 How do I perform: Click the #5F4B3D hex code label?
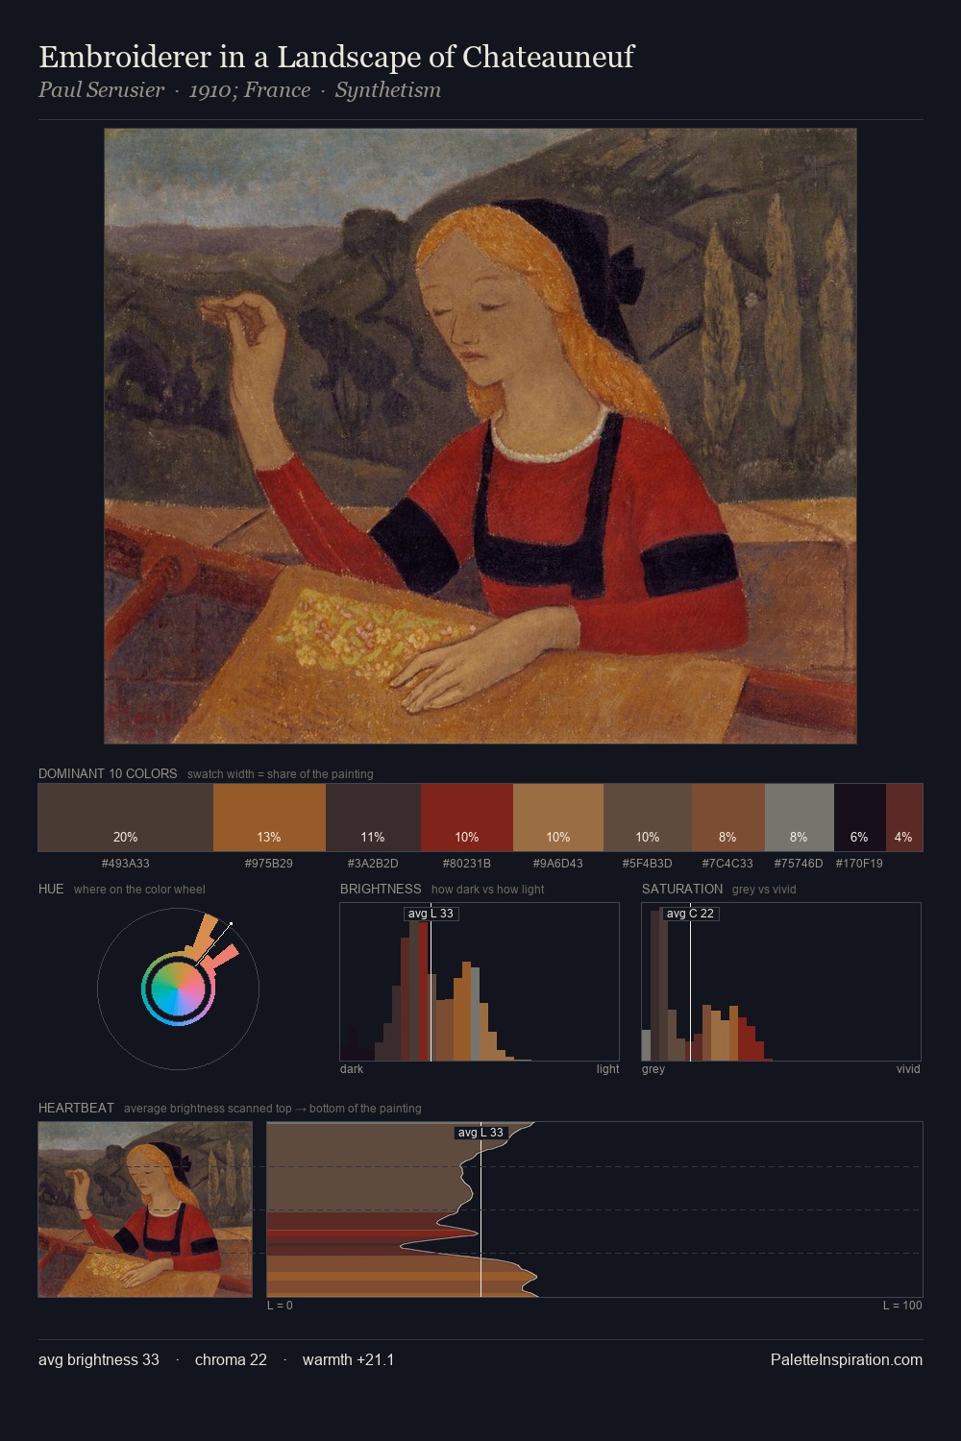[648, 864]
